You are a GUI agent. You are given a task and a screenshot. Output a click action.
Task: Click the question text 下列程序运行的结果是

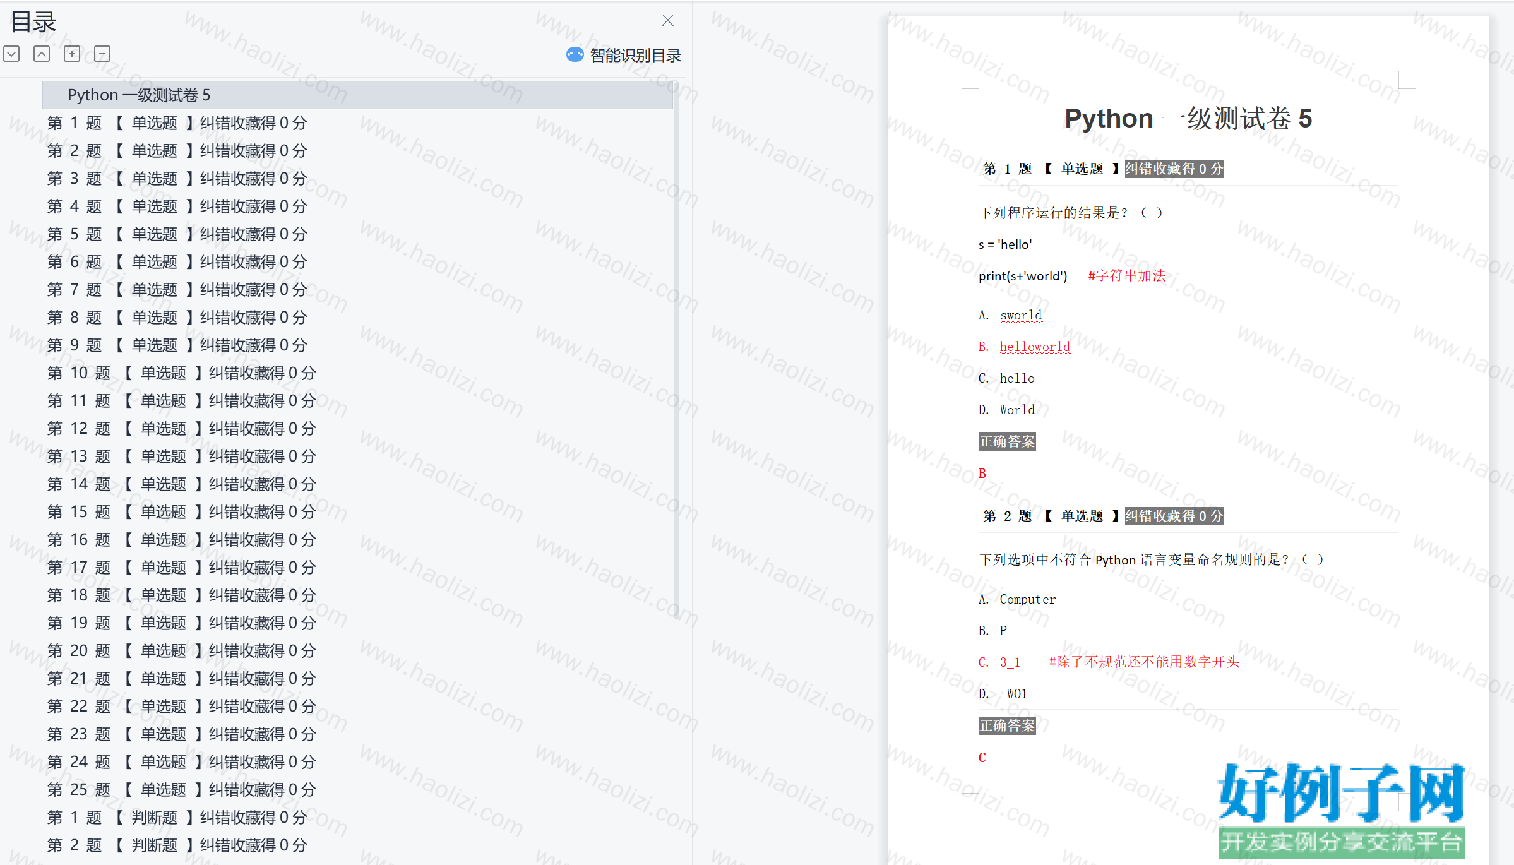coord(1071,213)
